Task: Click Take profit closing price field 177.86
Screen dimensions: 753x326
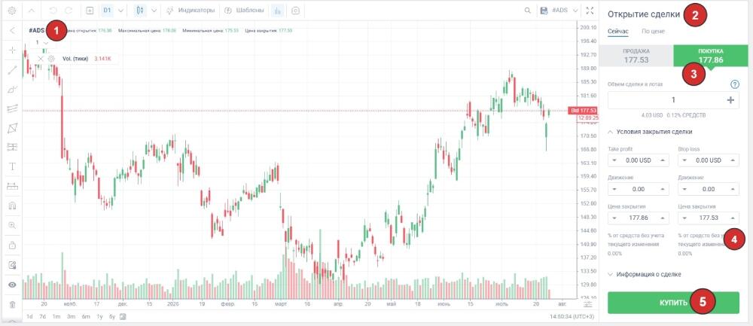Action: coord(639,218)
